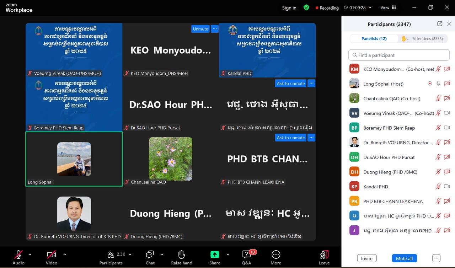
Task: Click the recording indicator icon beside Long Sophal
Action: click(x=430, y=84)
